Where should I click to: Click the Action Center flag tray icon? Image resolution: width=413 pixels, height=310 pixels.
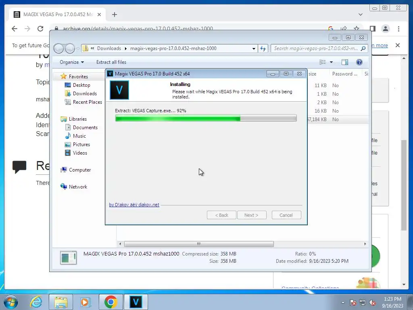click(353, 303)
